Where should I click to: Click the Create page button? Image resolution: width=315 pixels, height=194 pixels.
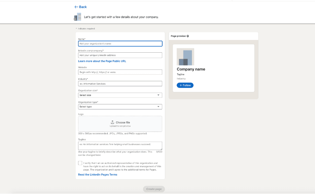pyautogui.click(x=154, y=189)
